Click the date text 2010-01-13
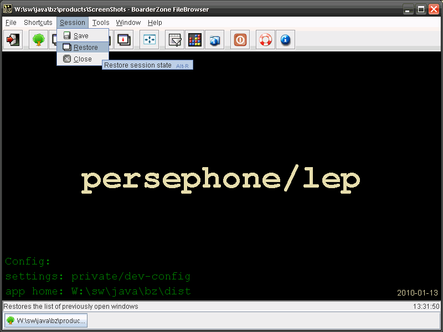 pyautogui.click(x=418, y=293)
